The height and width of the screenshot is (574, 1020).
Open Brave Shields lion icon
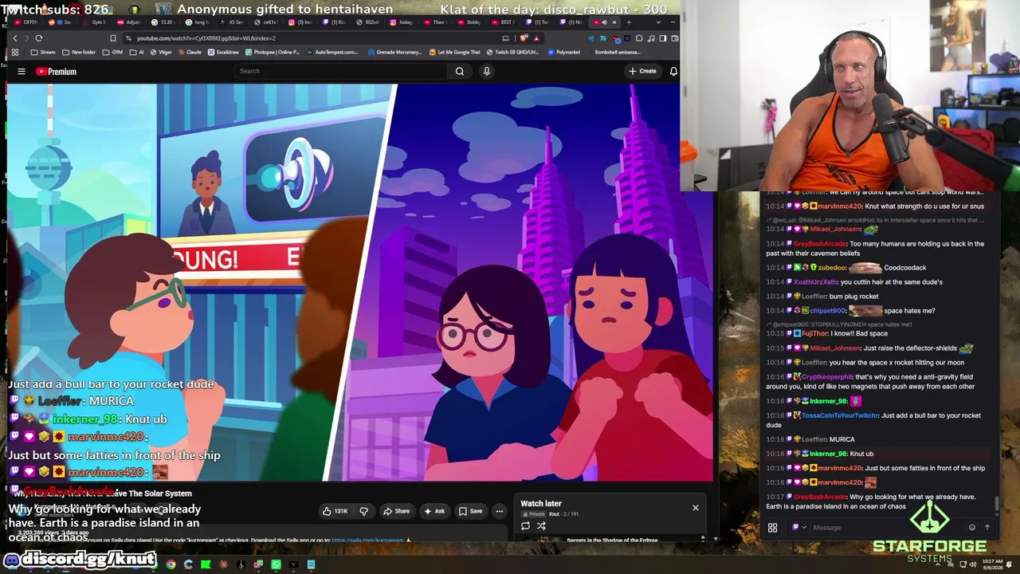pos(524,38)
